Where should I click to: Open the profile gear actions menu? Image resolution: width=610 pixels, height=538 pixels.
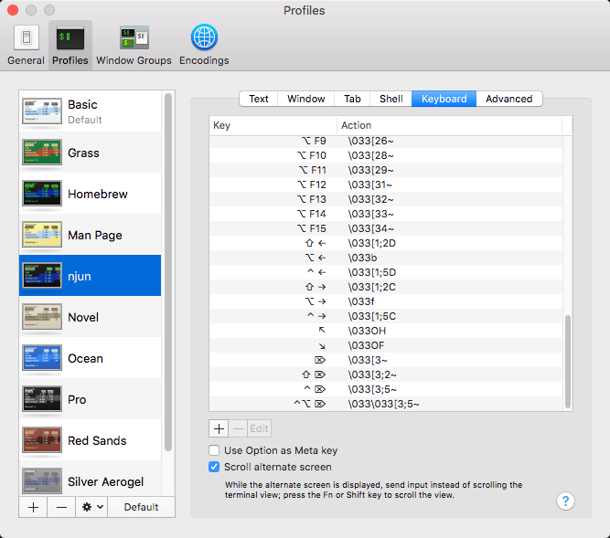[91, 507]
